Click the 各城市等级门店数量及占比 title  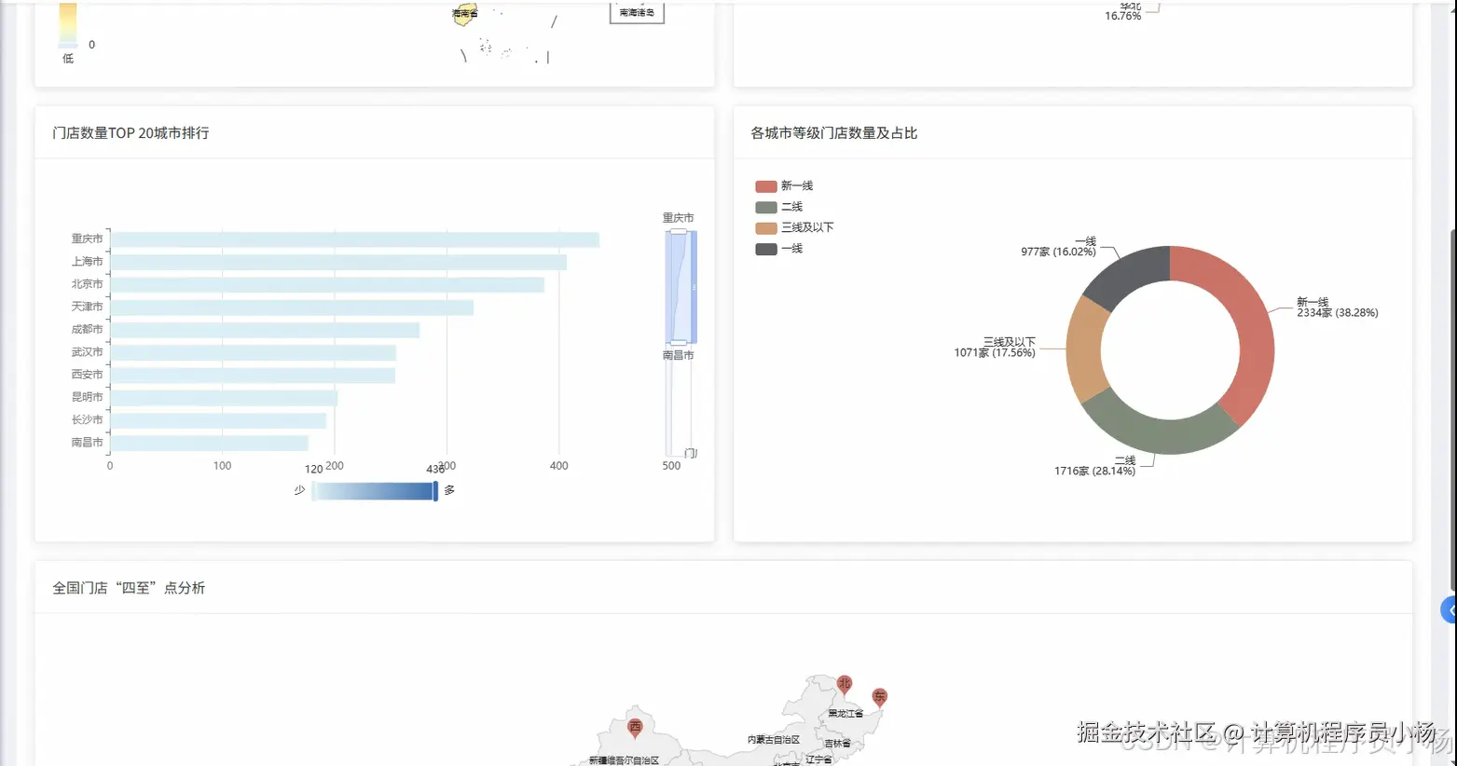point(834,133)
